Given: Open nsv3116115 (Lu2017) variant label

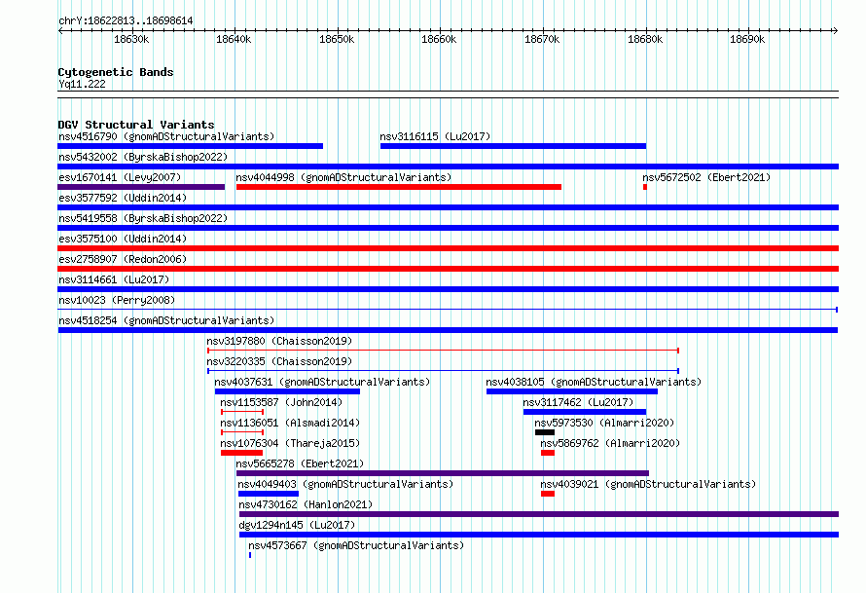Looking at the screenshot, I should click(x=435, y=136).
